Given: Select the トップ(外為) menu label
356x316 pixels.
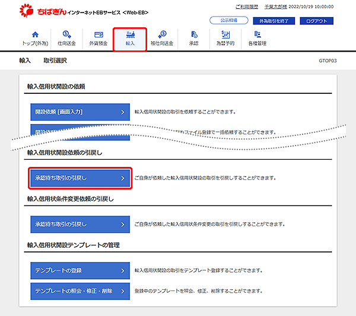Looking at the screenshot, I should coord(35,43).
